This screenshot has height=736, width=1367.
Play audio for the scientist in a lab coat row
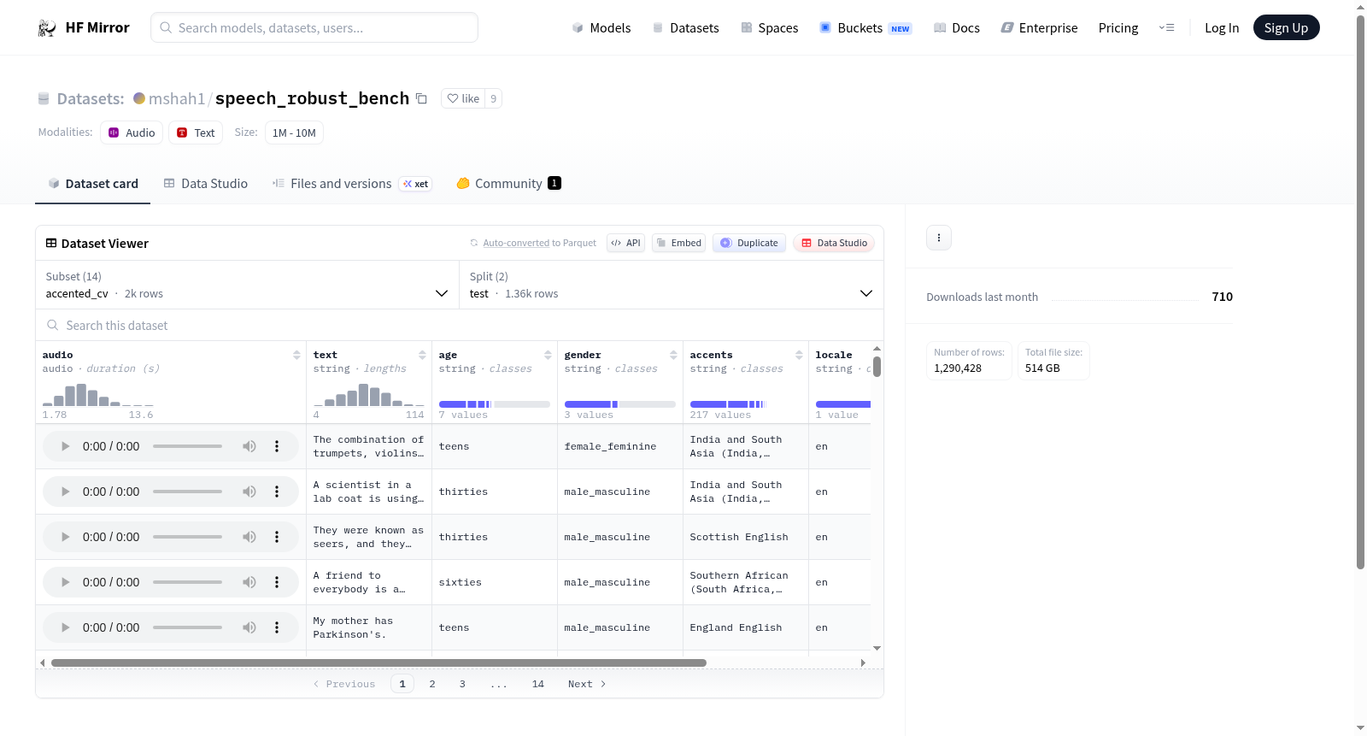coord(65,492)
